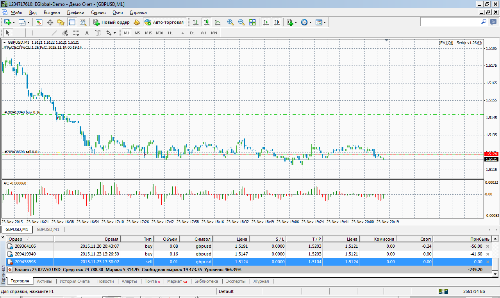Image resolution: width=500 pixels, height=298 pixels.
Task: Select the crosshair cursor tool
Action: pyautogui.click(x=19, y=33)
